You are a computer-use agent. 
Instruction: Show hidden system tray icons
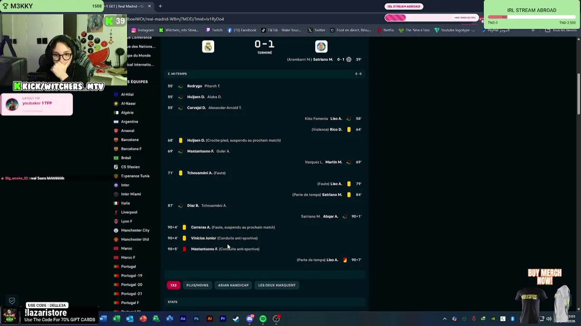point(445,319)
